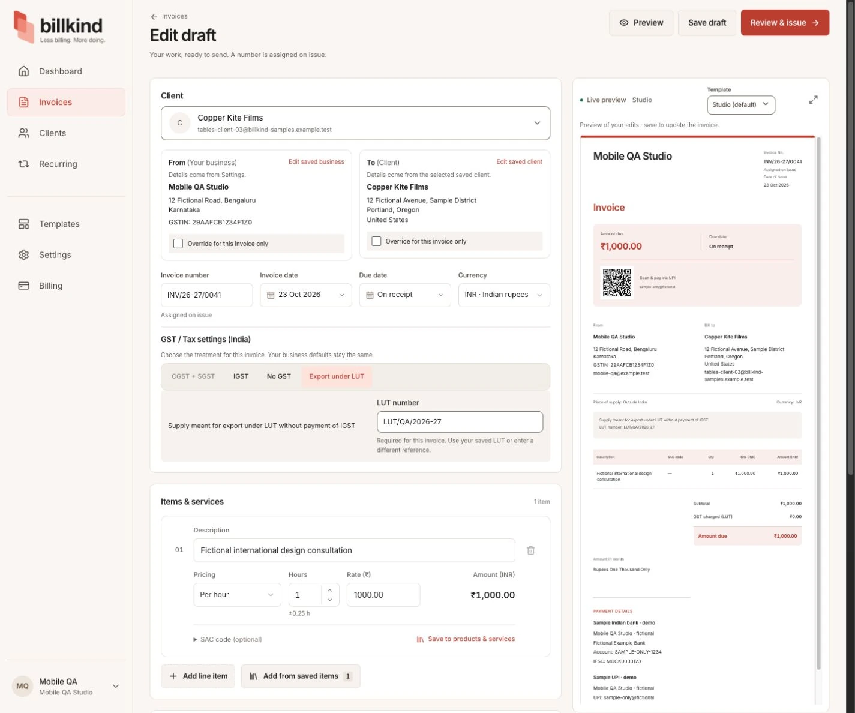Click the Edit saved business link
Image resolution: width=855 pixels, height=713 pixels.
tap(316, 162)
